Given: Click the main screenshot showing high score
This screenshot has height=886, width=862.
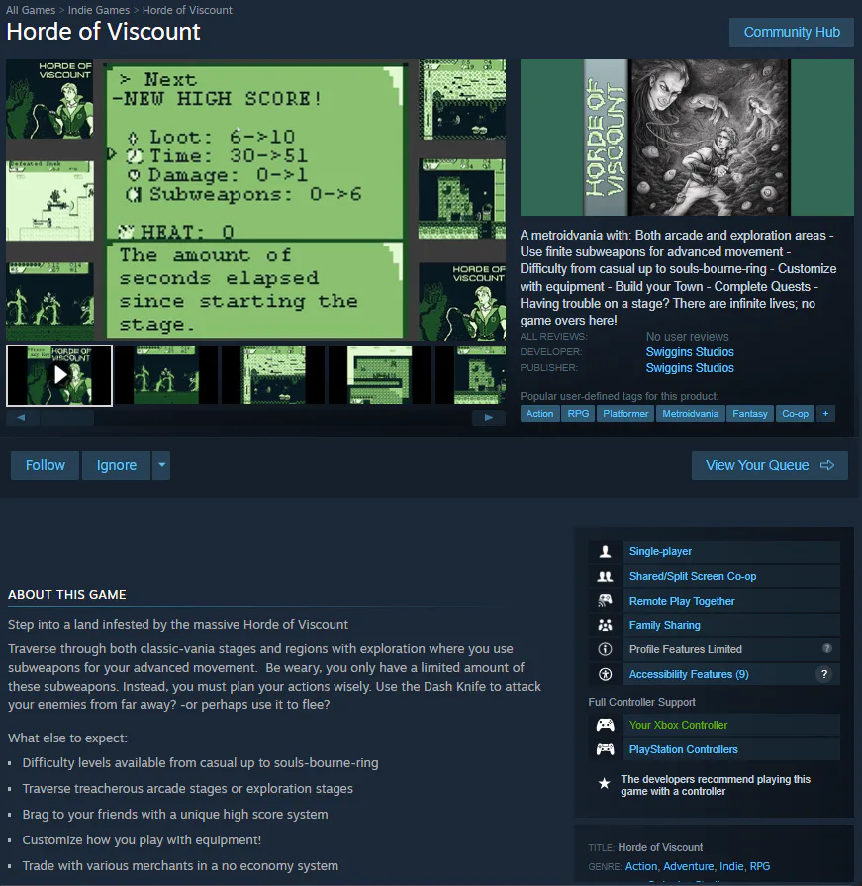Looking at the screenshot, I should coord(256,200).
